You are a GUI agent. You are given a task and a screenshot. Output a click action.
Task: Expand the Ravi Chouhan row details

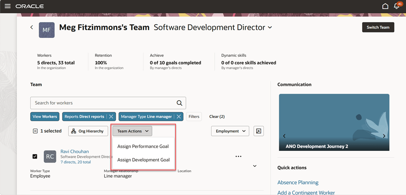coord(255,166)
